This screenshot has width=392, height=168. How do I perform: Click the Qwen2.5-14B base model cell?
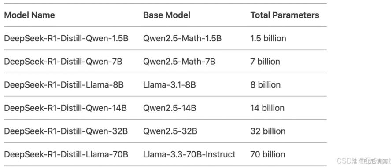(x=170, y=108)
